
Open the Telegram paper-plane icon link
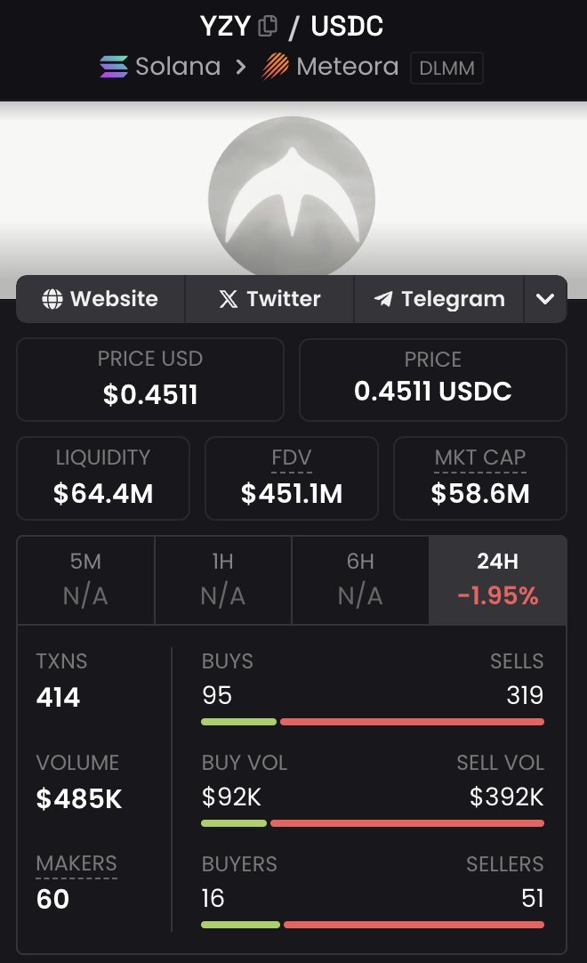[383, 299]
